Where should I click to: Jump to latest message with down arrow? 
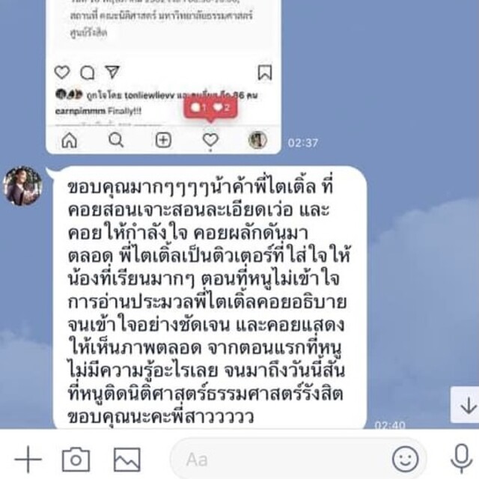(x=466, y=405)
